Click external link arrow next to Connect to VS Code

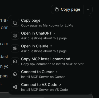pos(60,85)
